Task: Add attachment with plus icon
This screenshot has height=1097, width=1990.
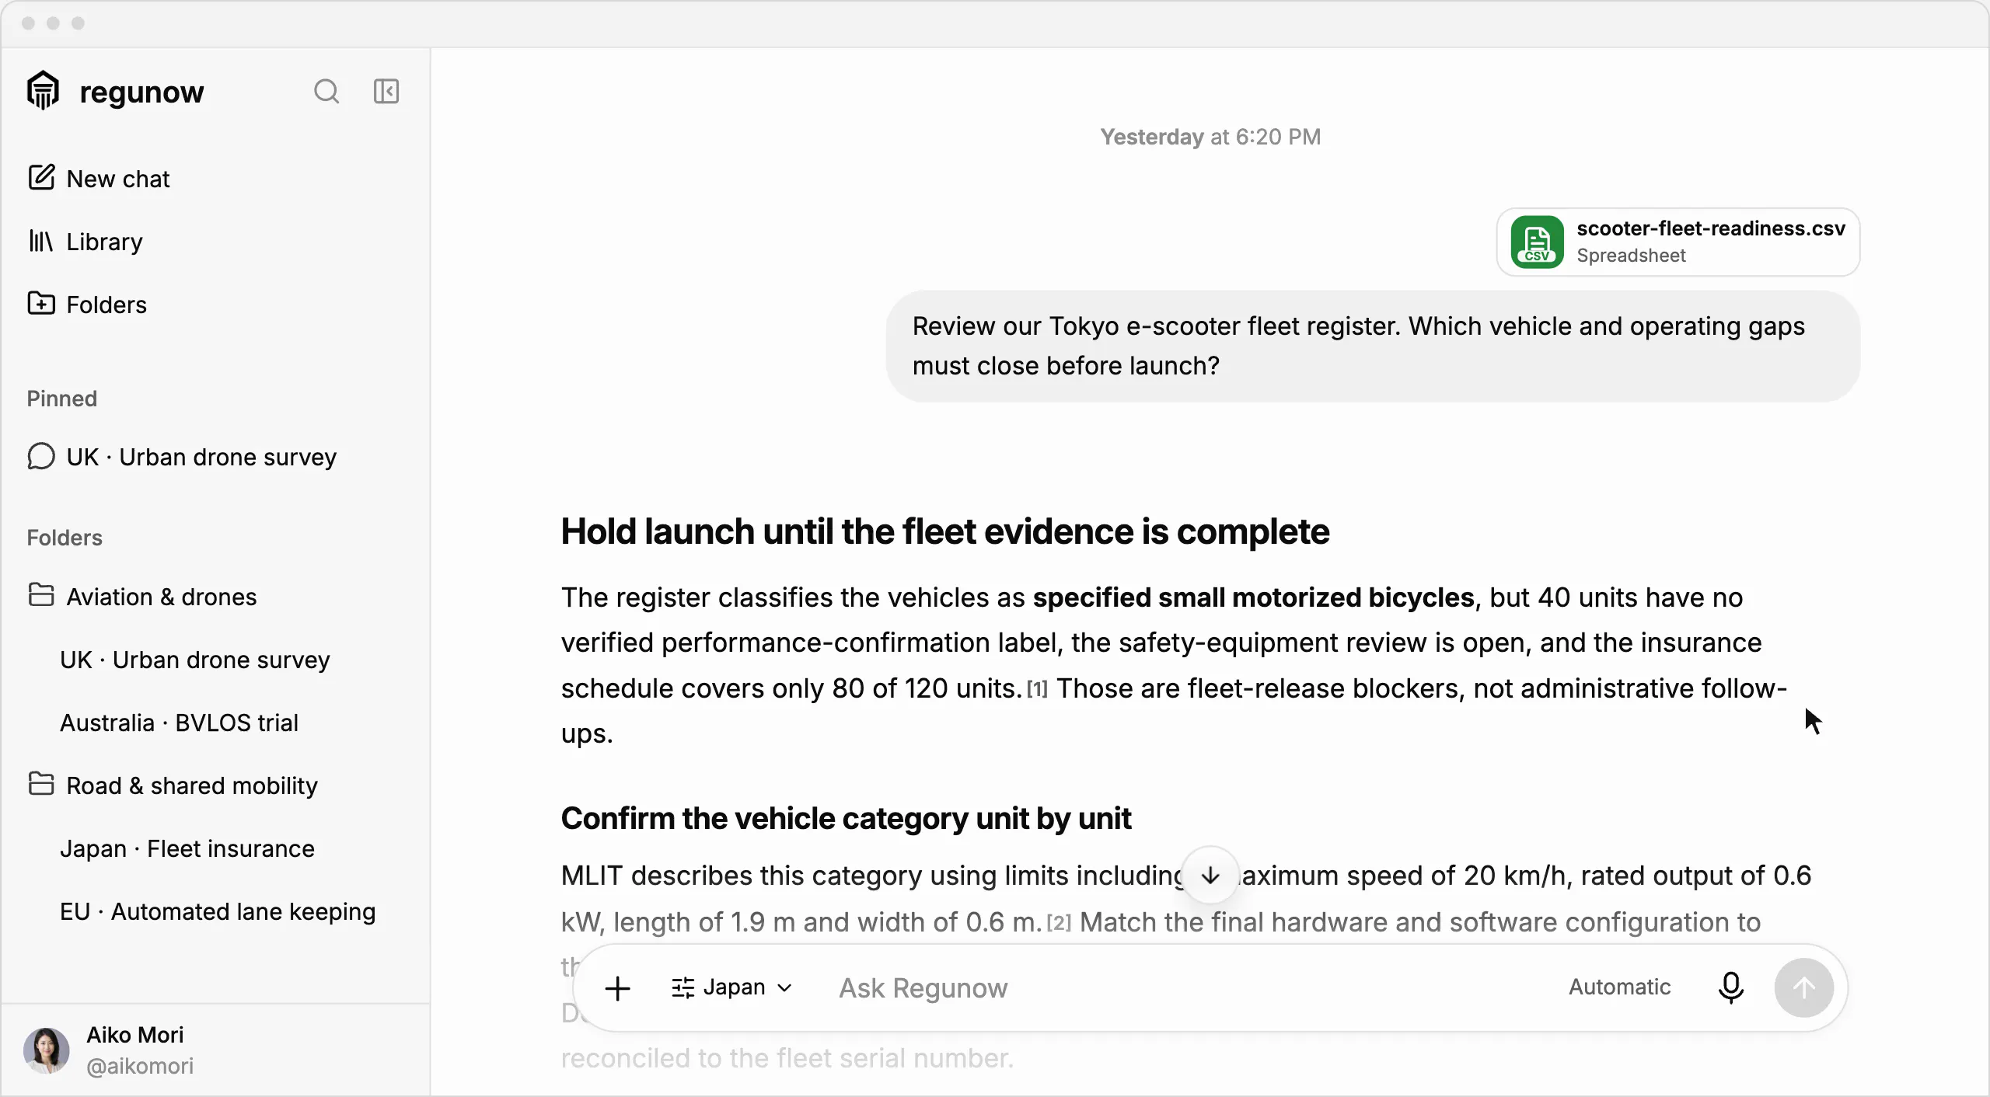Action: tap(618, 988)
